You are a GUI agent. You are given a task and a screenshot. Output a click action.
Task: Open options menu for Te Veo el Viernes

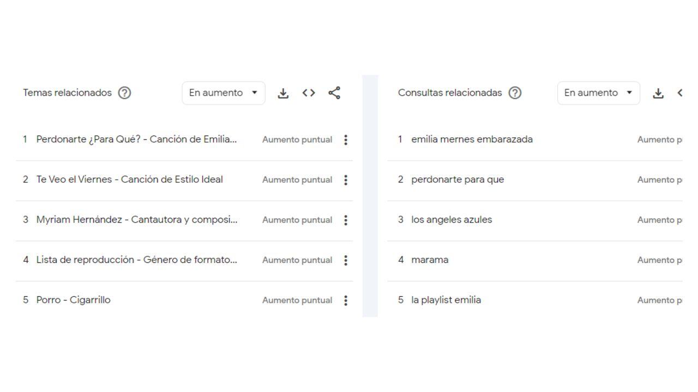click(x=346, y=180)
